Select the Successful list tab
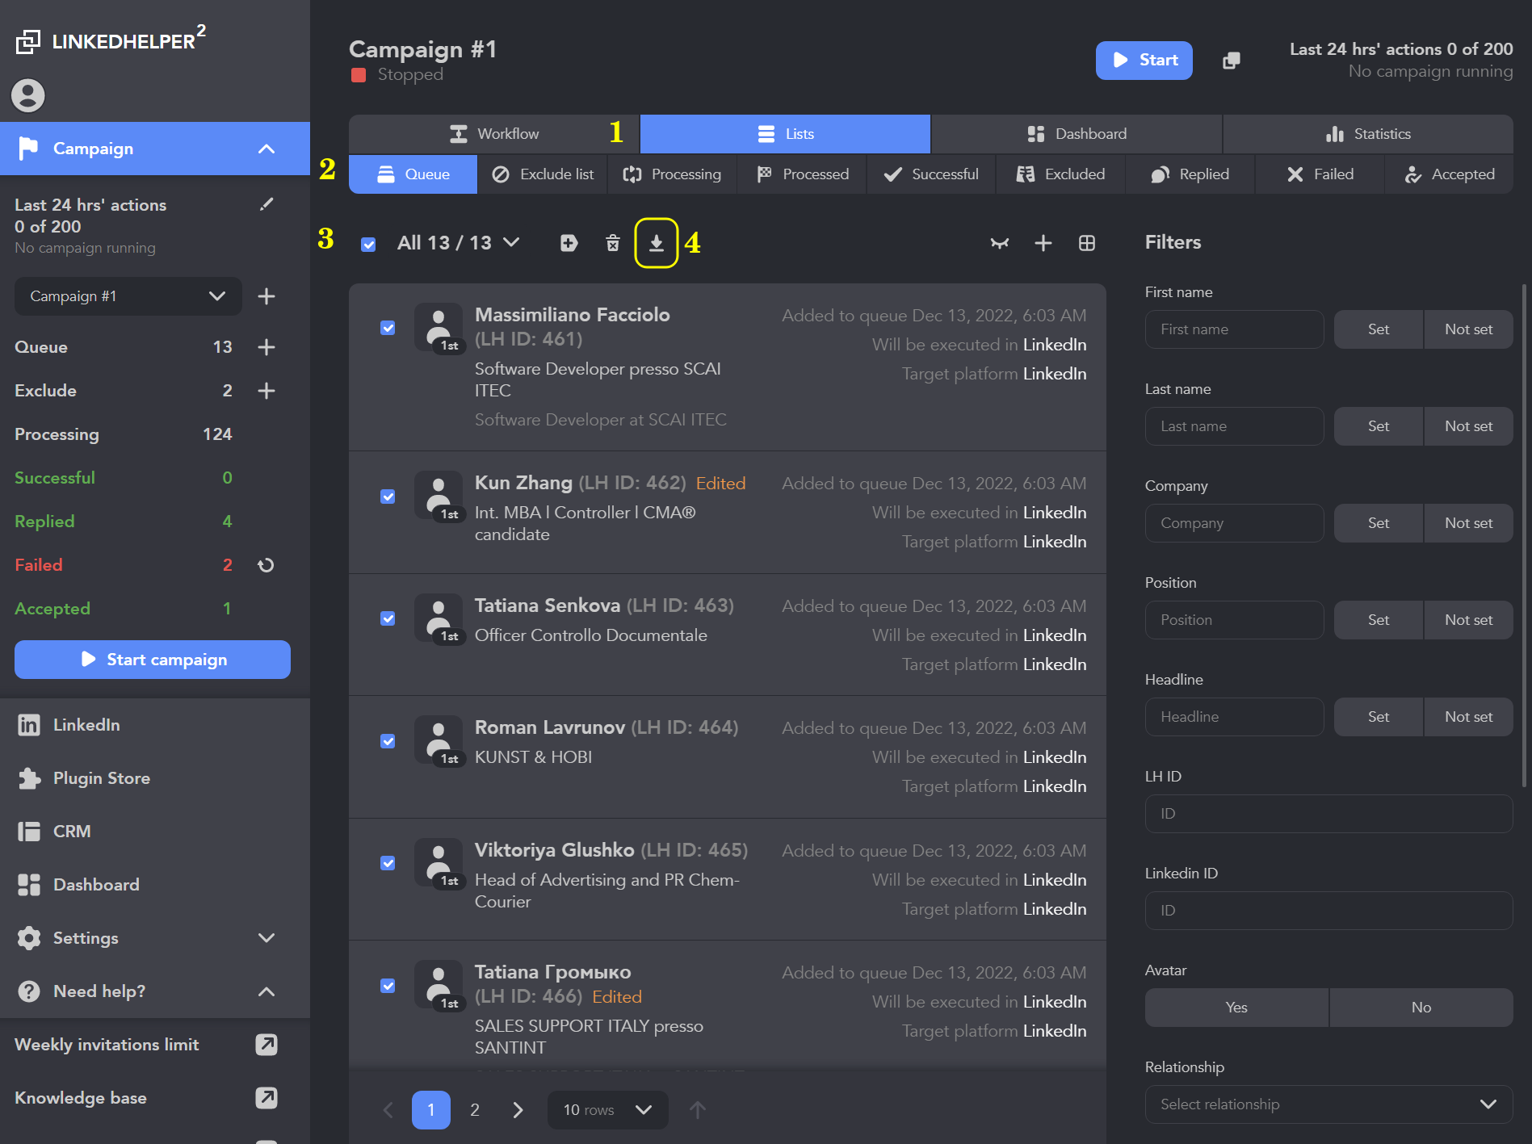The image size is (1532, 1144). pyautogui.click(x=931, y=174)
